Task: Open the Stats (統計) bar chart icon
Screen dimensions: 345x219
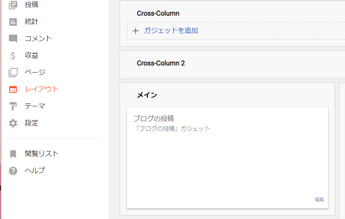Action: click(x=13, y=22)
